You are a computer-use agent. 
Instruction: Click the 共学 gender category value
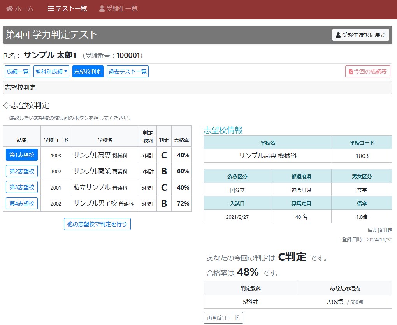(362, 190)
